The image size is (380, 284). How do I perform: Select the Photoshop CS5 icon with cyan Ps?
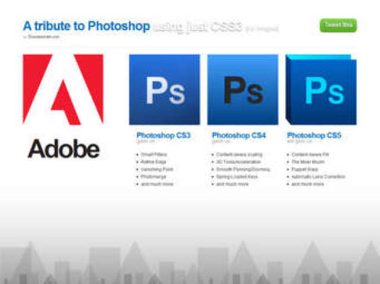[321, 90]
